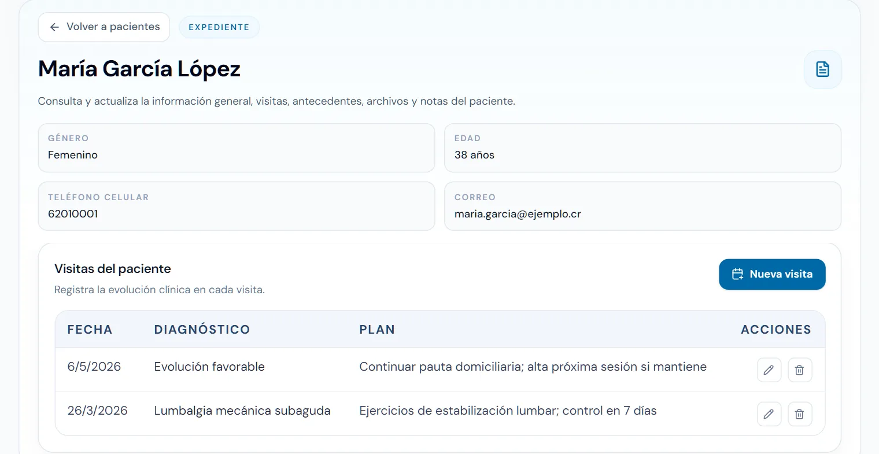This screenshot has height=454, width=879.
Task: Click the Visitas del paciente heading
Action: pos(113,269)
